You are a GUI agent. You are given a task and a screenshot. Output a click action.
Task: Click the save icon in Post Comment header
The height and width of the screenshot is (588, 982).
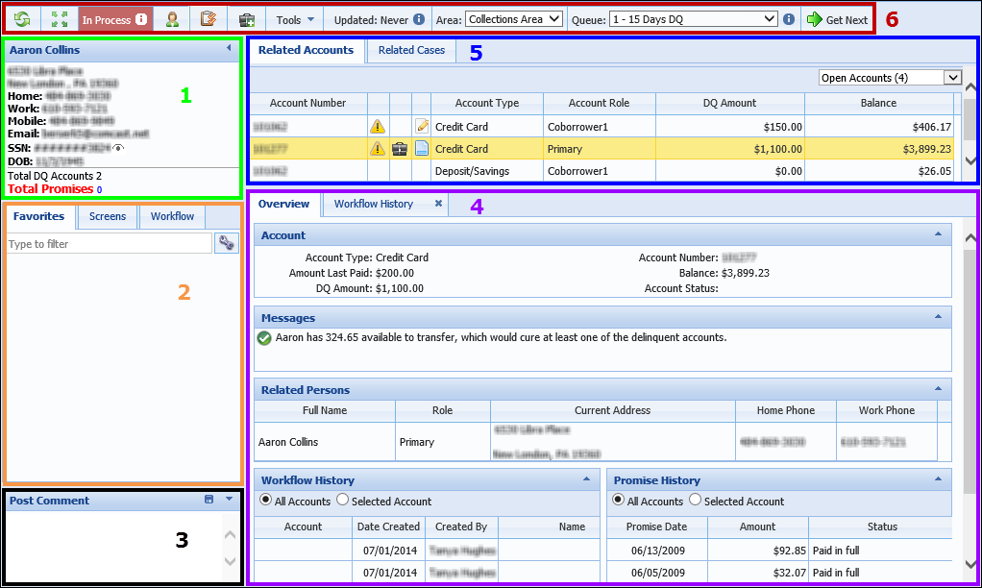point(209,499)
